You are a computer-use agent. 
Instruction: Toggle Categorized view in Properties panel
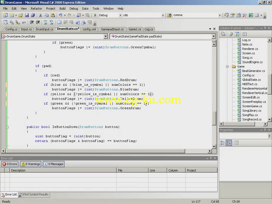point(223,143)
